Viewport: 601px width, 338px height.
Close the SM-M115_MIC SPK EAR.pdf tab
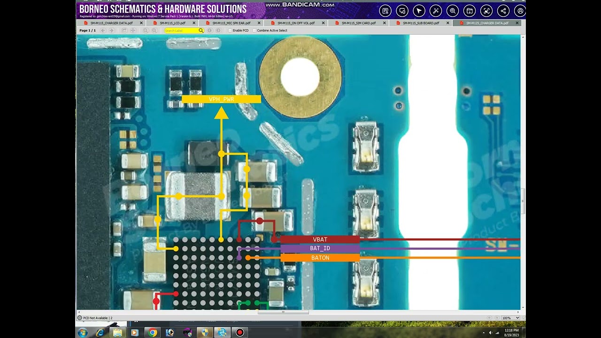(259, 23)
